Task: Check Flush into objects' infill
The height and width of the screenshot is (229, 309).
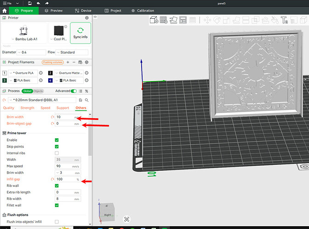Action: (x=57, y=222)
